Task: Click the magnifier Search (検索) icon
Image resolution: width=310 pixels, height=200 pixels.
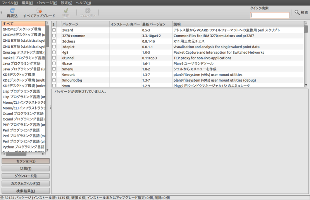Action: (297, 12)
